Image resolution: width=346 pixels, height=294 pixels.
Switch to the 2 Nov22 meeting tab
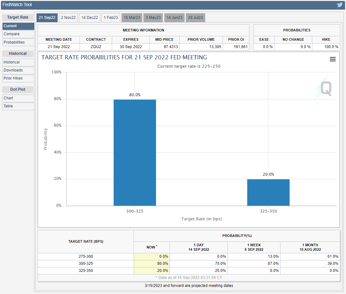tap(68, 18)
